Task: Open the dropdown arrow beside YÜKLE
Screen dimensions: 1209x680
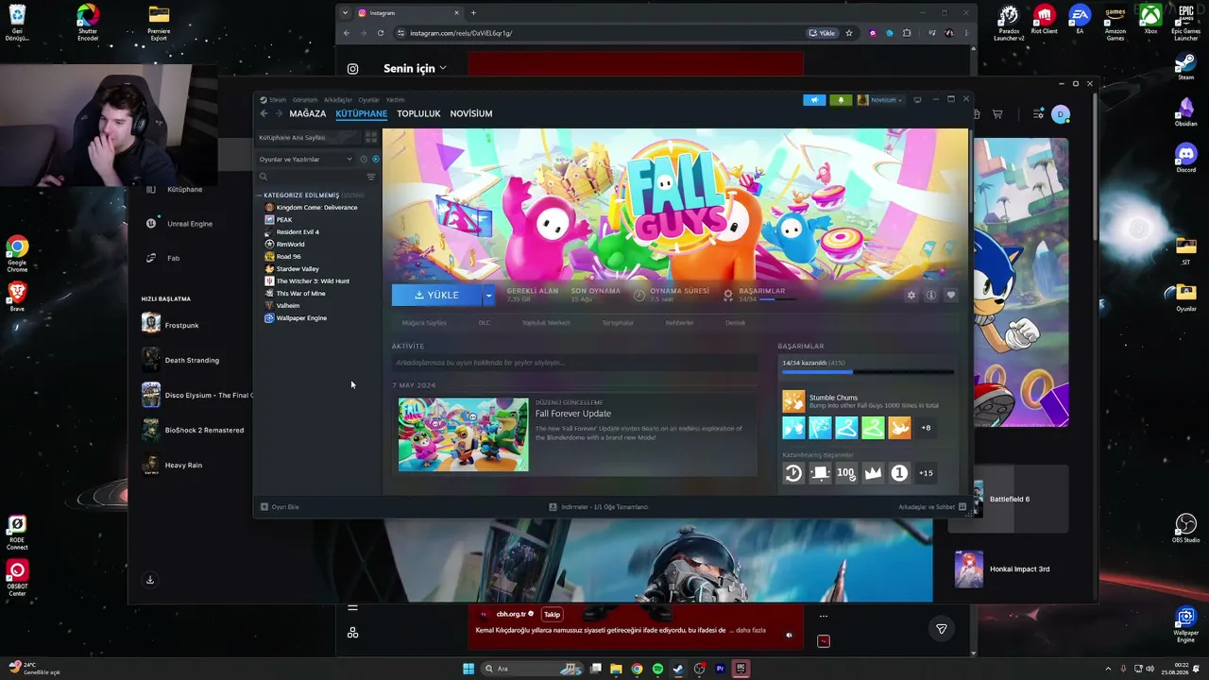Action: pos(488,296)
